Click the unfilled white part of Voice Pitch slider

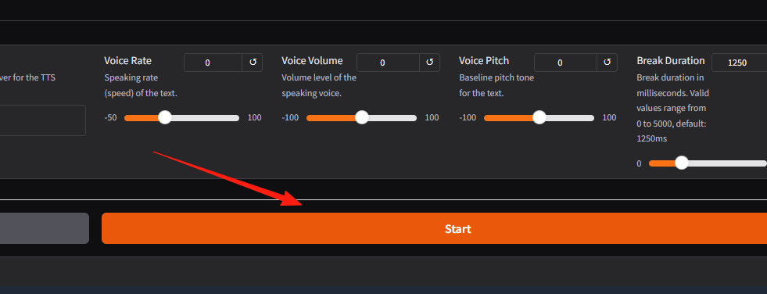[570, 118]
